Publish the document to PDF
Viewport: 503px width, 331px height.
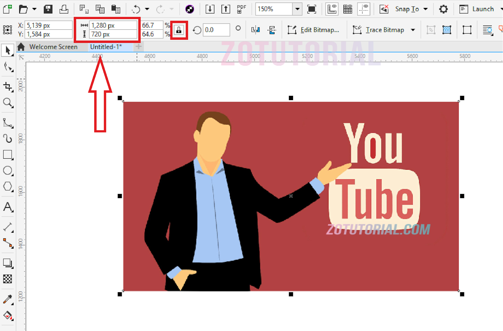tap(241, 9)
